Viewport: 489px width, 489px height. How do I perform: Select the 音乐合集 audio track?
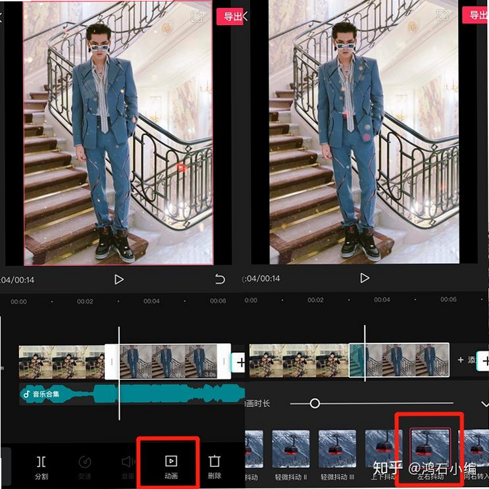click(132, 394)
